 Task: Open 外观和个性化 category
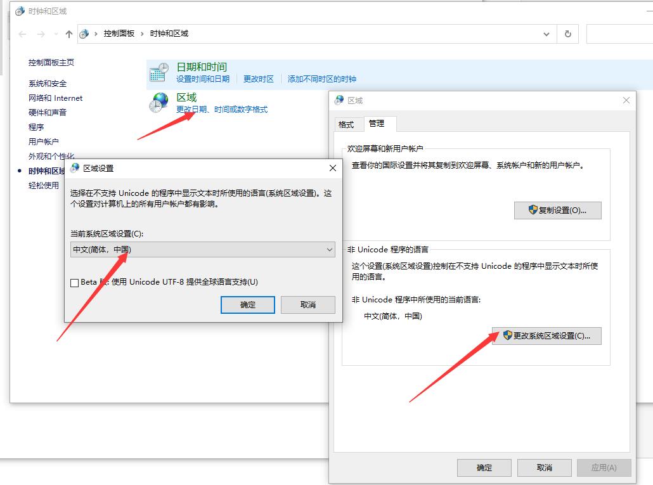(51, 156)
